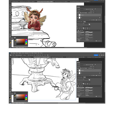Hide the Tło layer in the upper window
This screenshot has width=114, height=114.
[x=78, y=17]
